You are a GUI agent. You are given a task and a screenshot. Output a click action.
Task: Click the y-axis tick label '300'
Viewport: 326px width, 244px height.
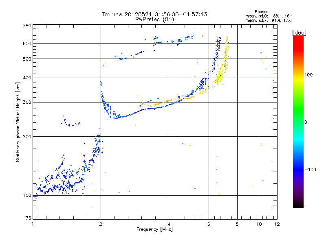point(27,102)
